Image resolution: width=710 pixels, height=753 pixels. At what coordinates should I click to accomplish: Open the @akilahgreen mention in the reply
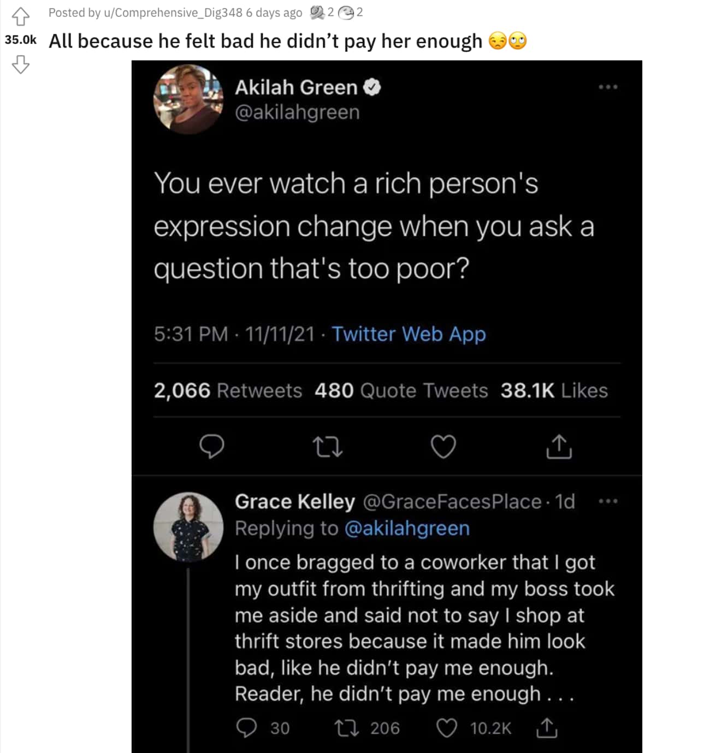(407, 529)
